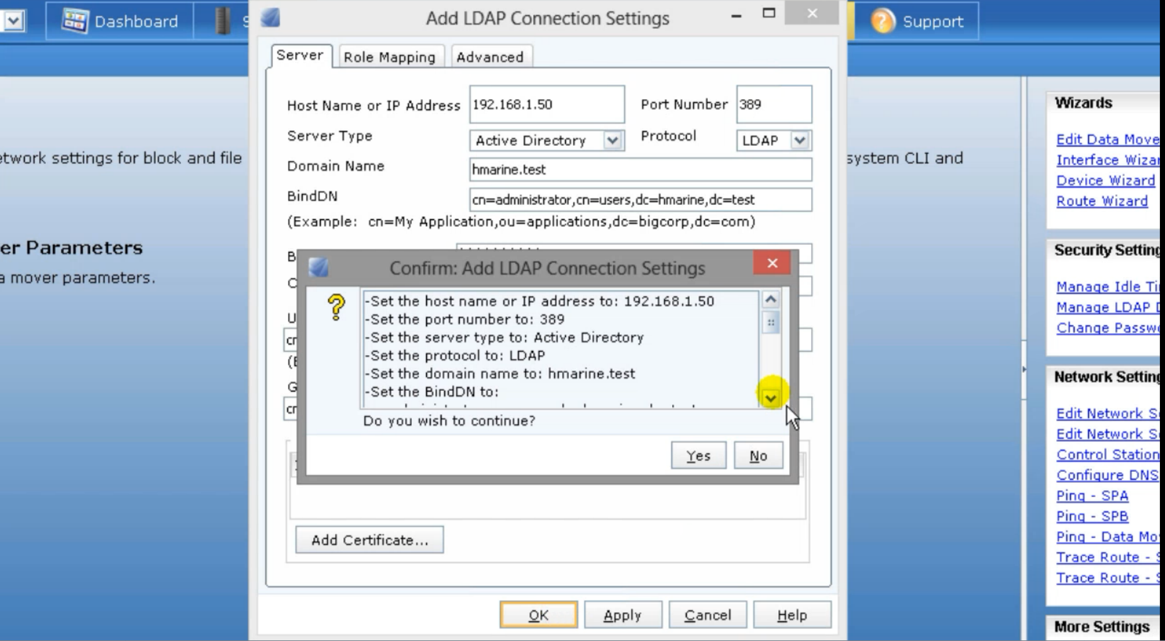The width and height of the screenshot is (1165, 641).
Task: Click the Dashboard toolbar icon
Action: 74,21
